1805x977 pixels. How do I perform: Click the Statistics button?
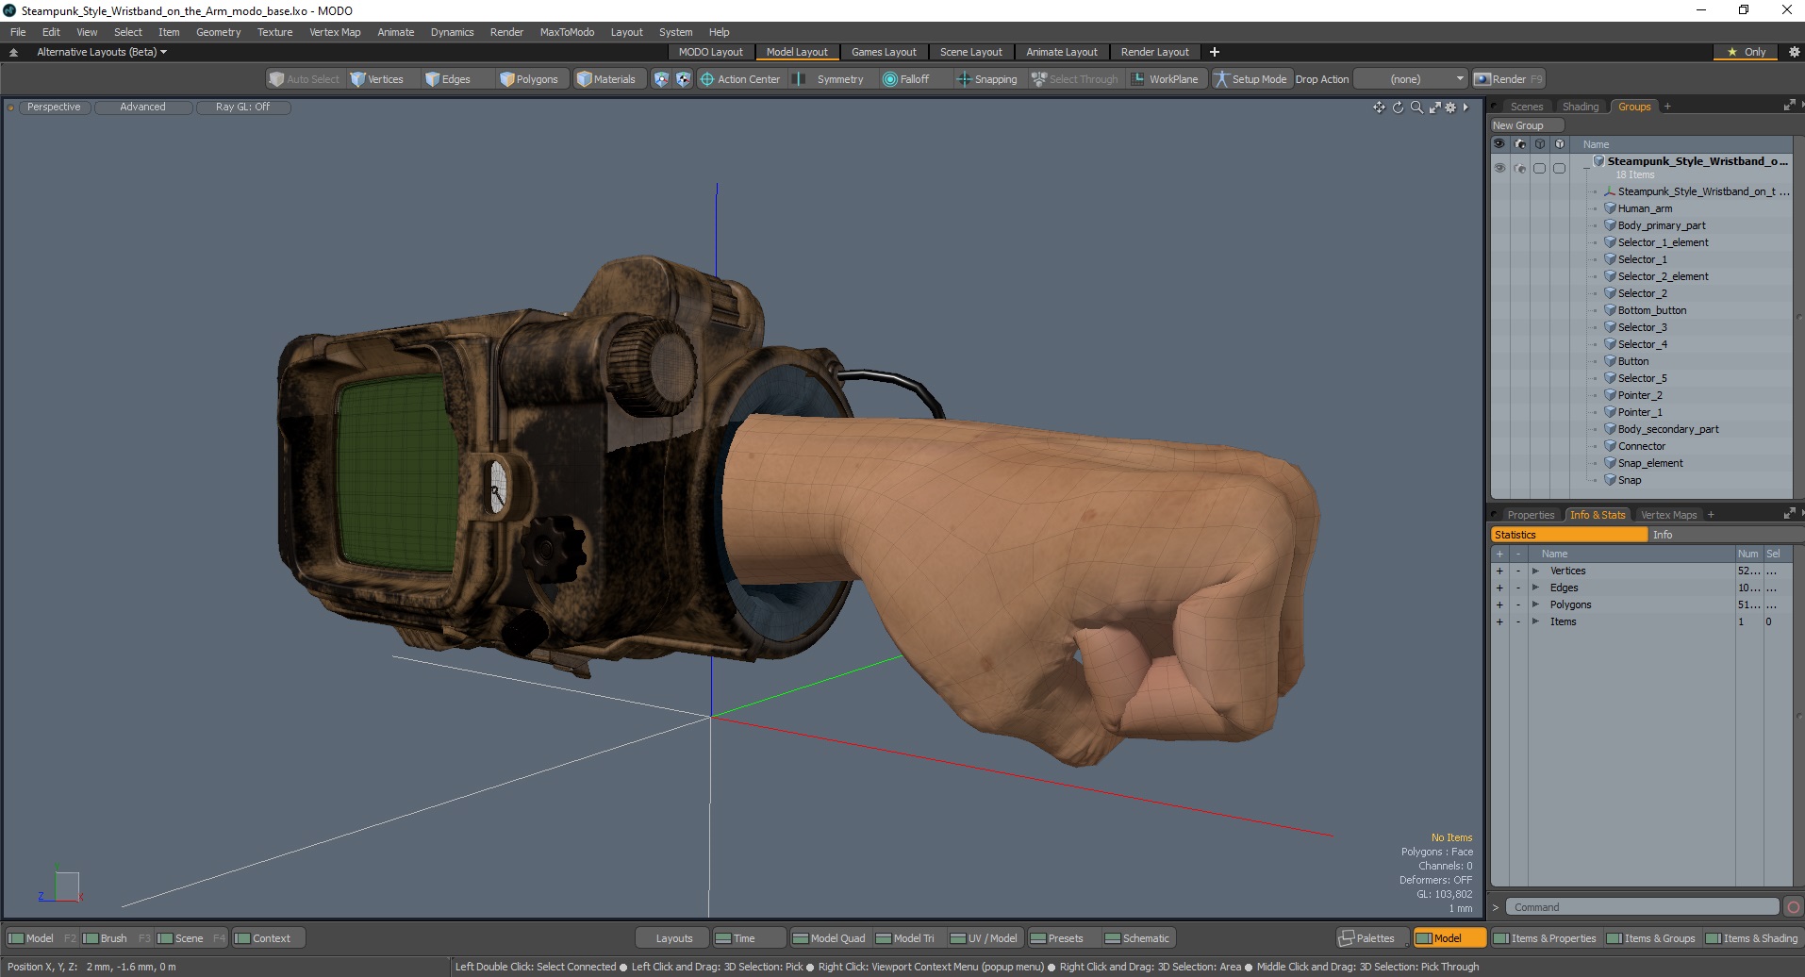(x=1569, y=535)
